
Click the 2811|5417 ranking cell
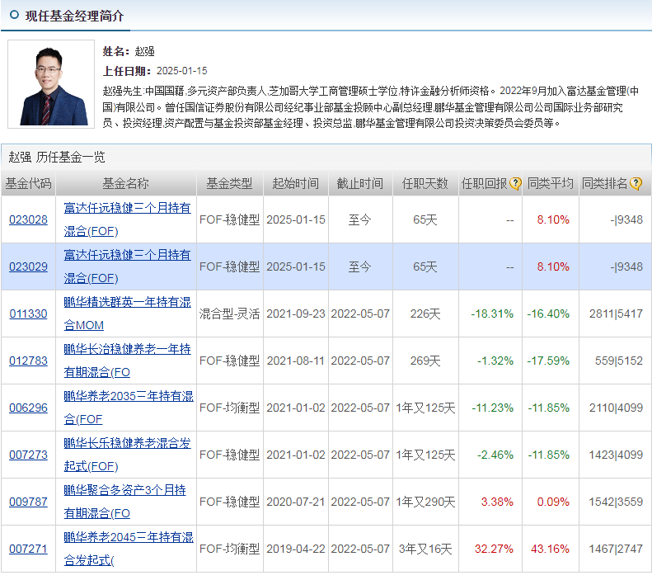tap(617, 314)
